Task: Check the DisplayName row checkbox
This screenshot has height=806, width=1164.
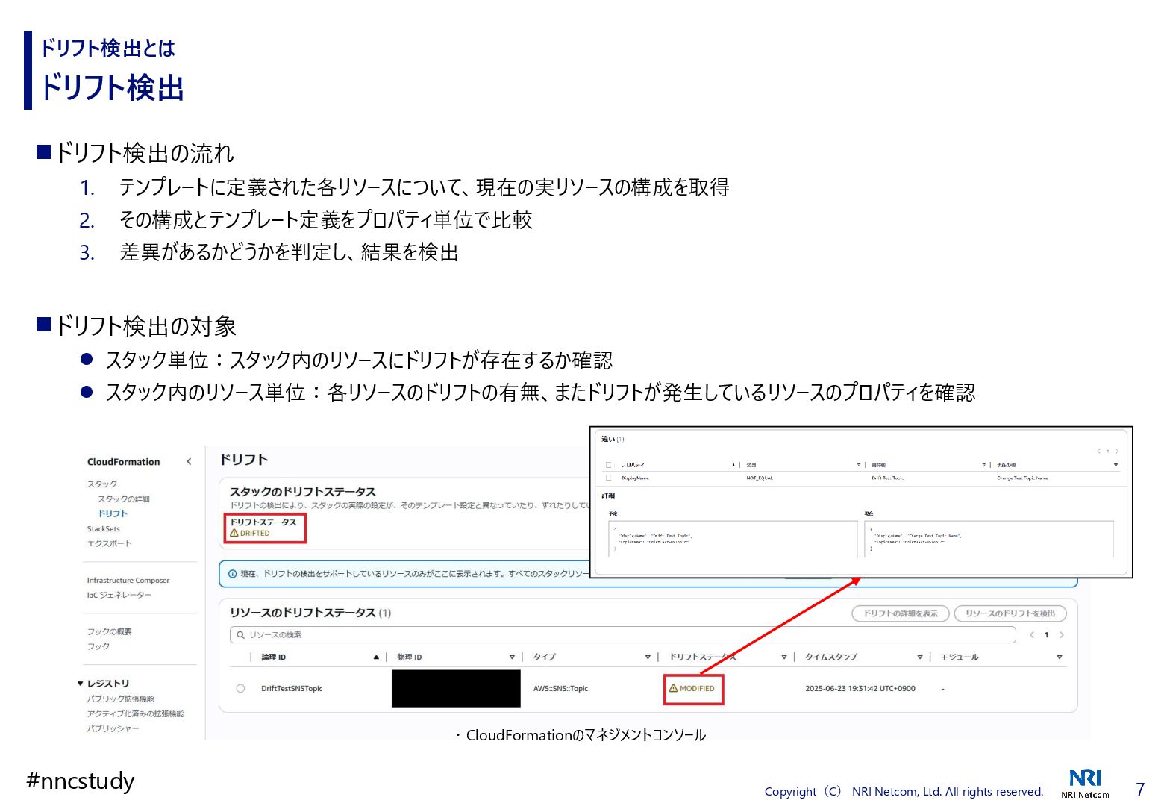Action: [608, 478]
